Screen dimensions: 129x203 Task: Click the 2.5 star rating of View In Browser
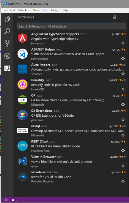coord(122,157)
